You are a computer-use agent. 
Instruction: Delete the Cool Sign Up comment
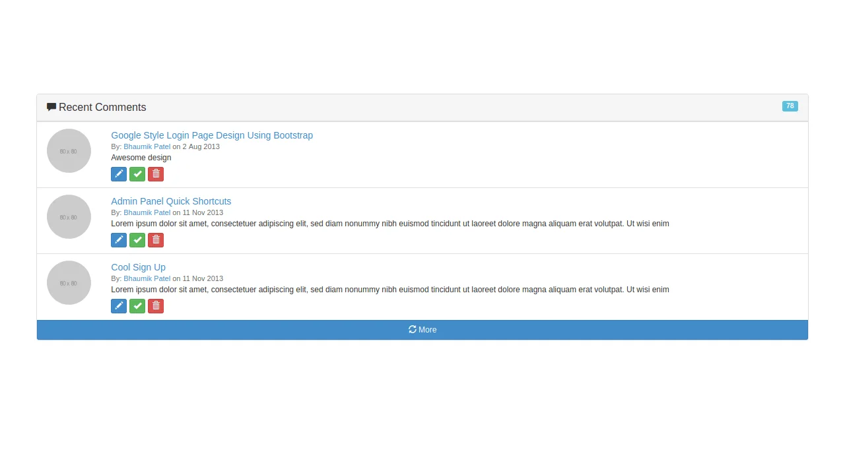pyautogui.click(x=156, y=305)
